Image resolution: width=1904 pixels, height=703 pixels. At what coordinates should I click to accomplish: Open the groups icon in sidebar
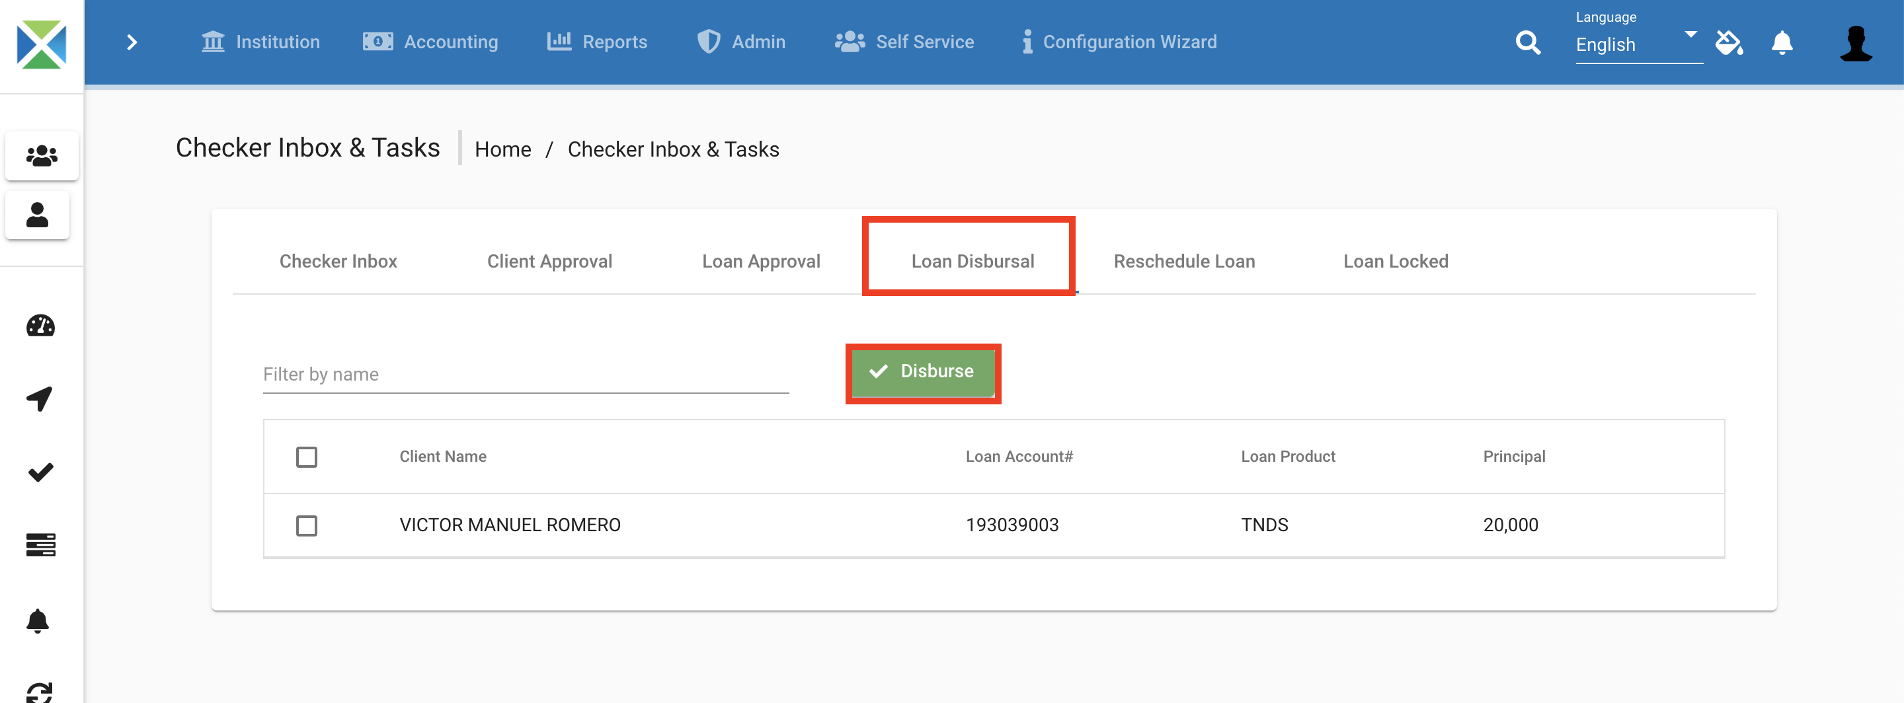click(42, 156)
